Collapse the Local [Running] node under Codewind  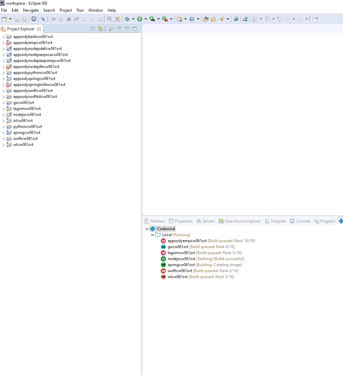coord(152,235)
